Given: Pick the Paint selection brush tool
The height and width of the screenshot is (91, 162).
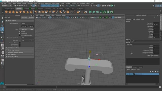Looking at the screenshot, I should 2,25.
